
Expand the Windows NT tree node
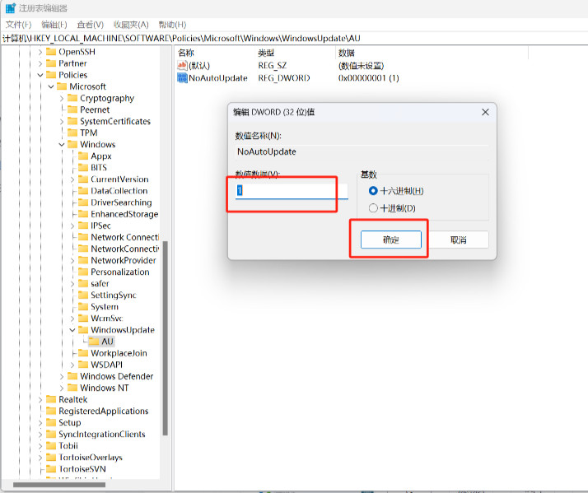pyautogui.click(x=62, y=388)
